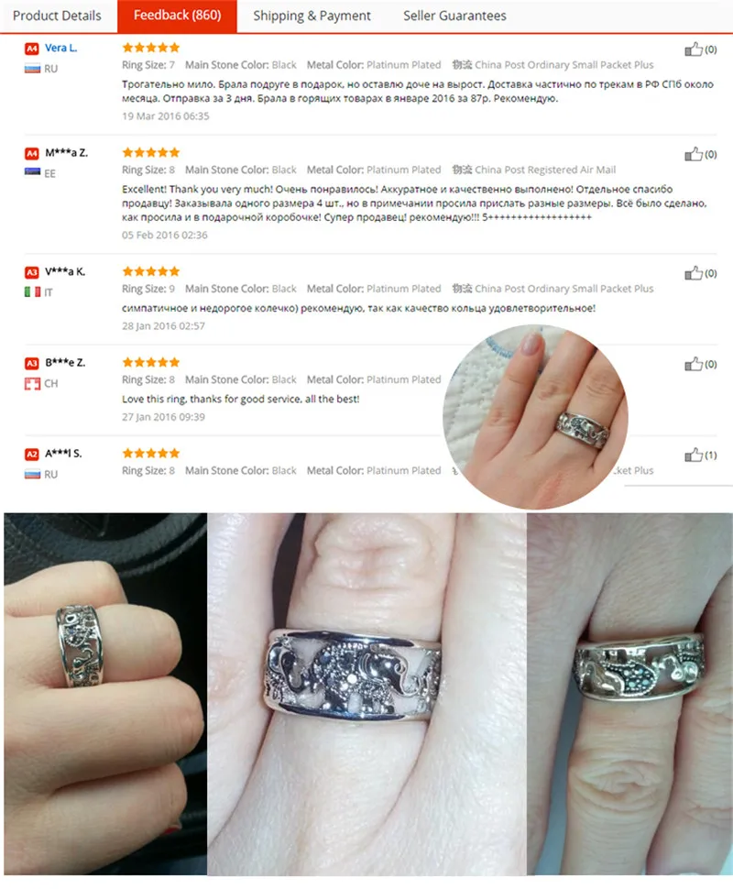
Task: Open the left ring photo in car
Action: point(105,694)
